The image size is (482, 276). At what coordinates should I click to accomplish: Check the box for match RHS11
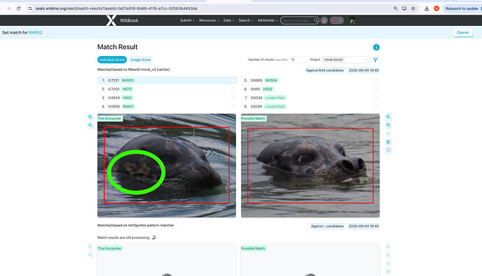point(233,106)
